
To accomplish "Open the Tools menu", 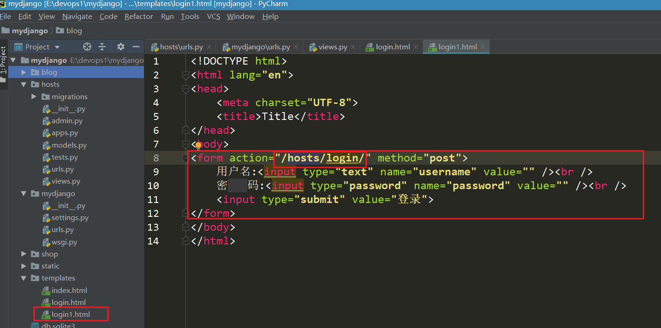I will (x=190, y=16).
